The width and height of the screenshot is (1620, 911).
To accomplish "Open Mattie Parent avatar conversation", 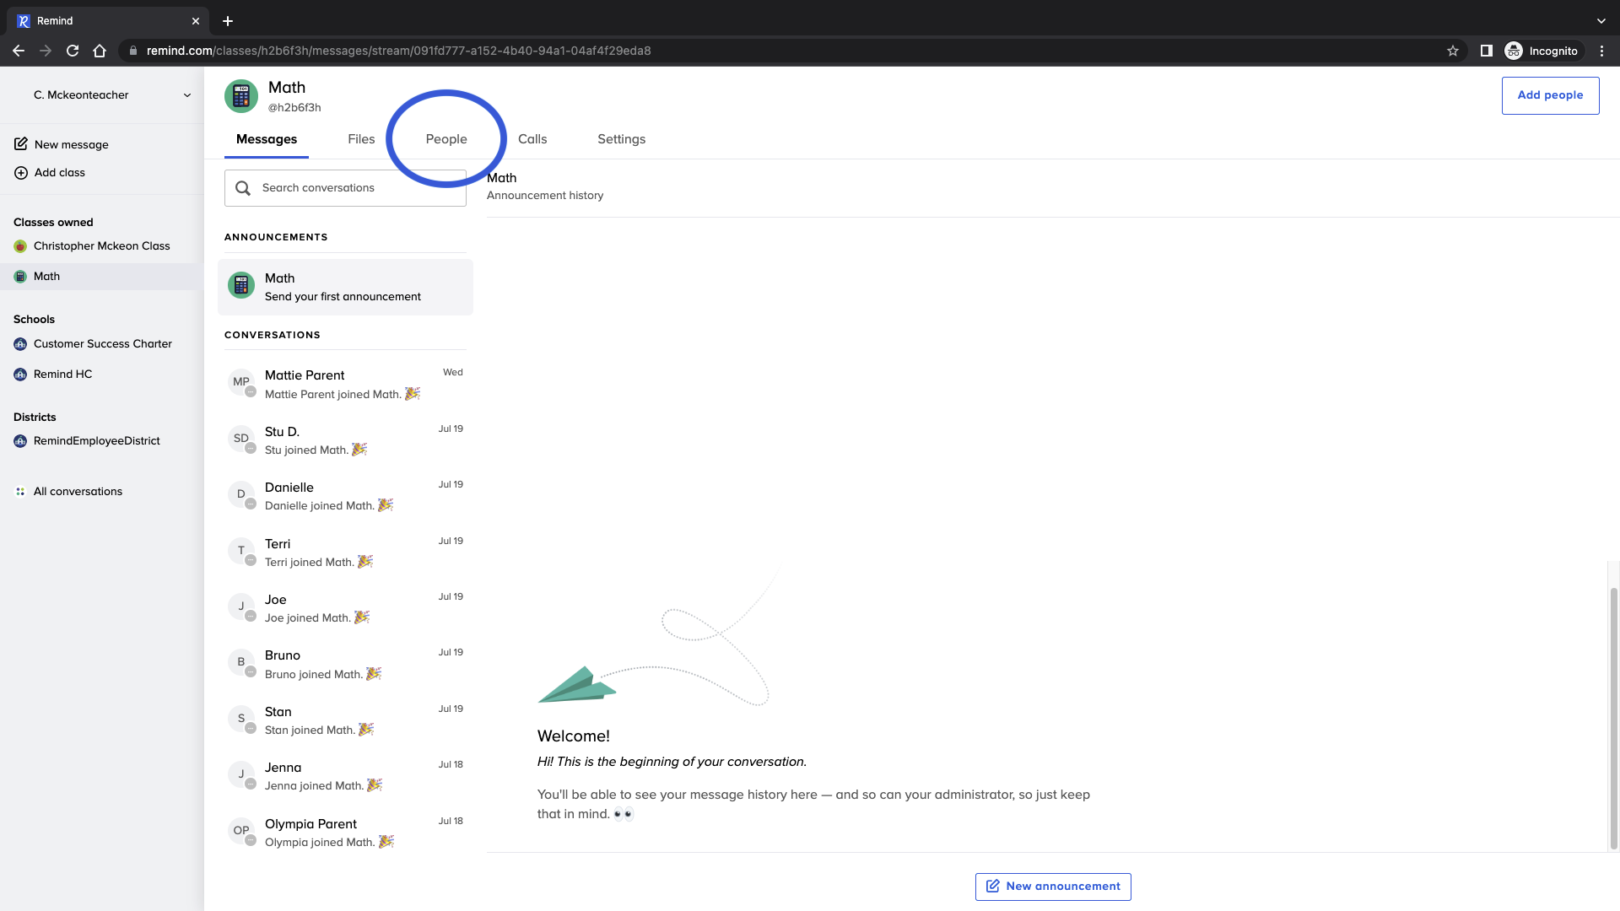I will [x=241, y=382].
